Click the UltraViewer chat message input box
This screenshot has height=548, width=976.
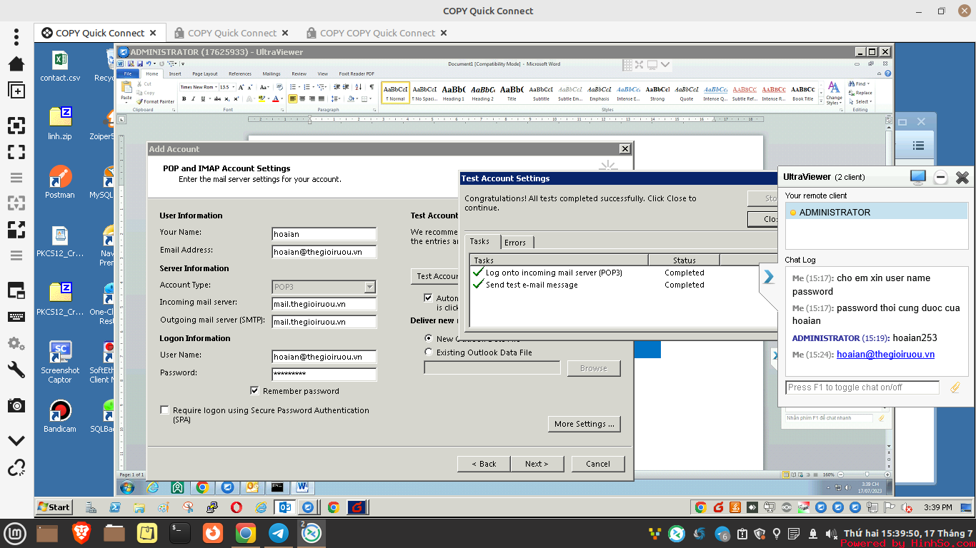(862, 387)
